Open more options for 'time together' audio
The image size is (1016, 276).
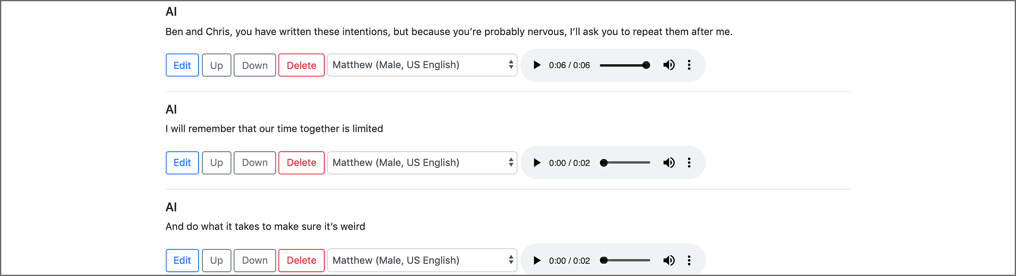689,163
